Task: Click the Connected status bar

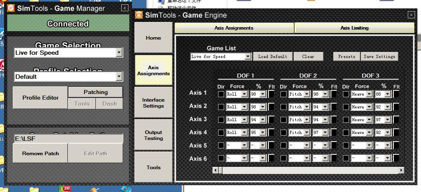Action: coord(68,24)
